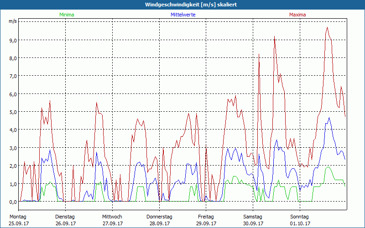The width and height of the screenshot is (365, 228).
Task: Click the '6,0' y-axis value
Action: point(13,94)
